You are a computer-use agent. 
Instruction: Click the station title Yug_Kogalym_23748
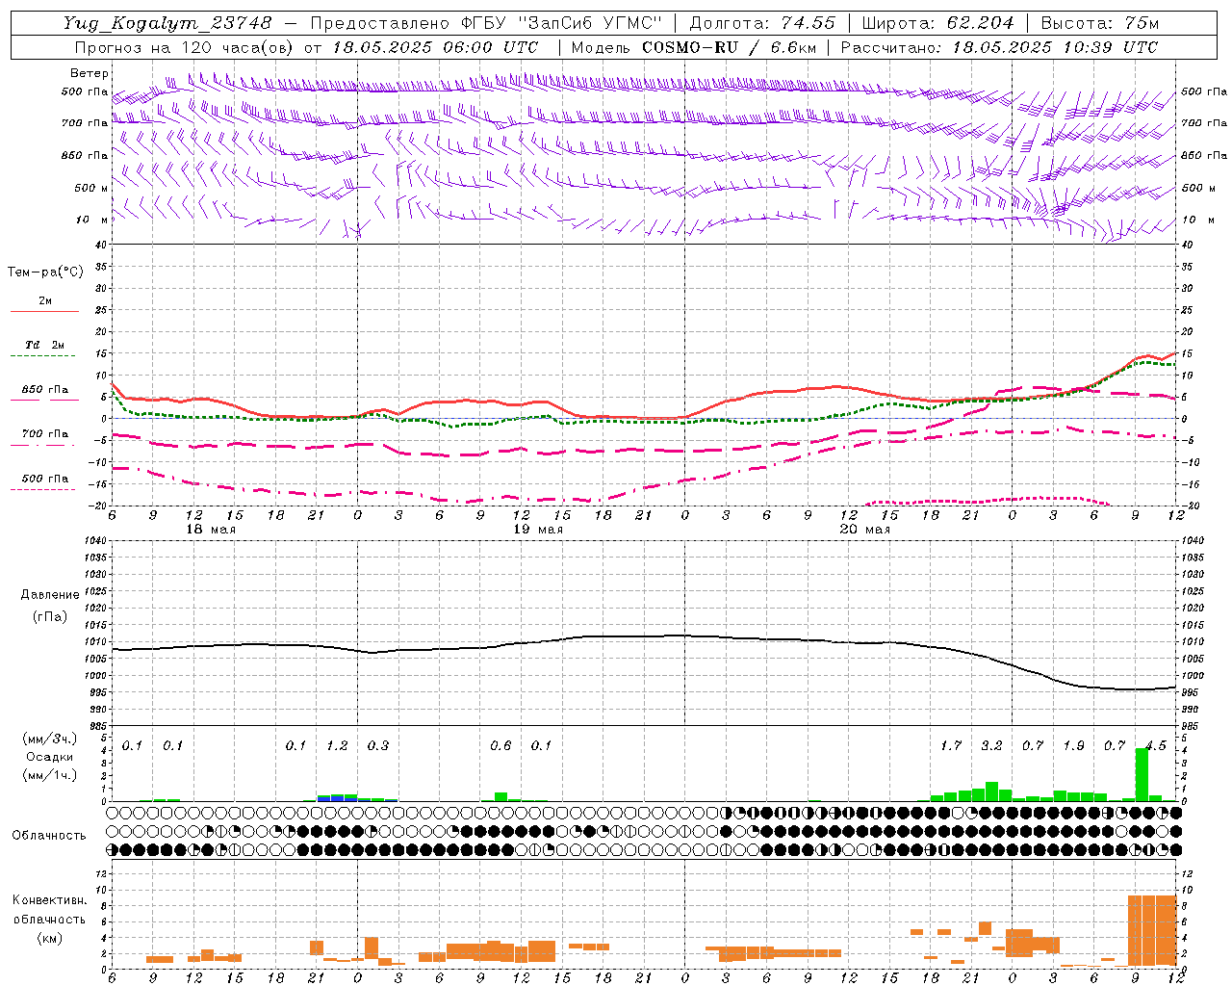tap(168, 23)
